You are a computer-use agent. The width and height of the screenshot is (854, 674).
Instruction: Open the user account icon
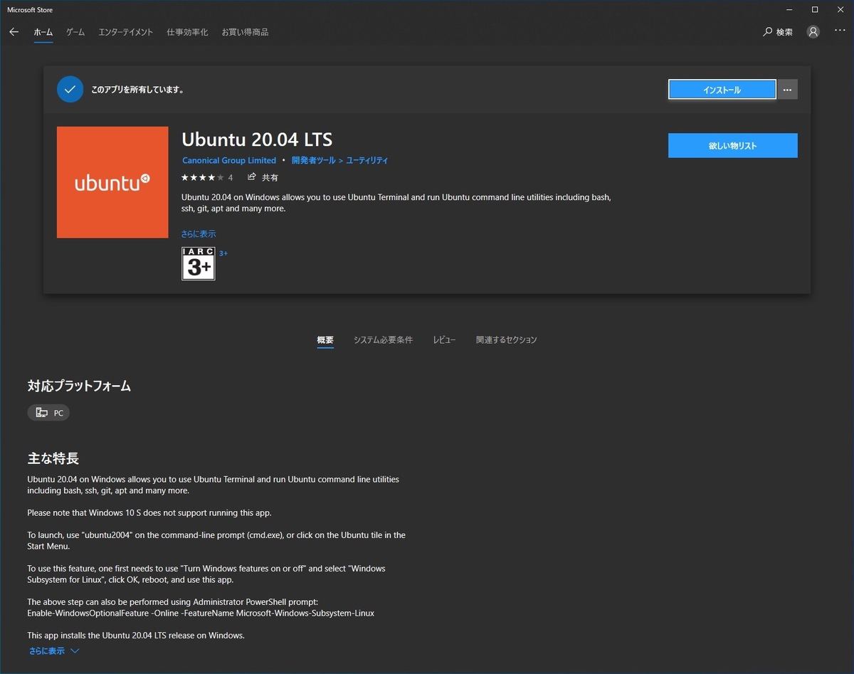click(813, 32)
